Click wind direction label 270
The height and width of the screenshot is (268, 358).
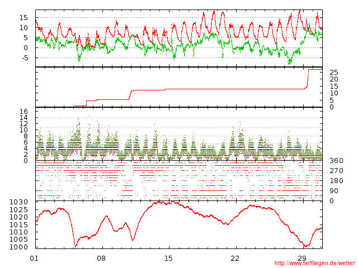tap(336, 171)
